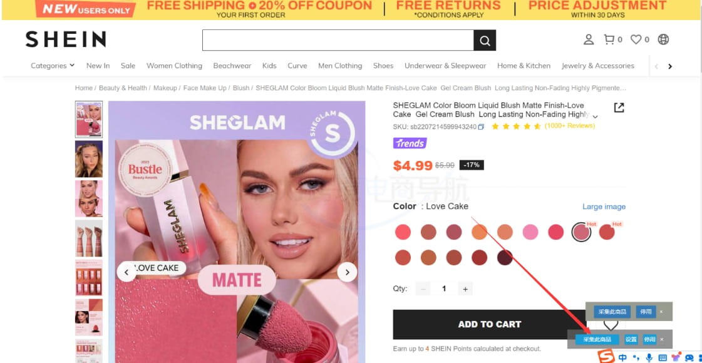Open the Large image link
702x363 pixels.
(604, 207)
